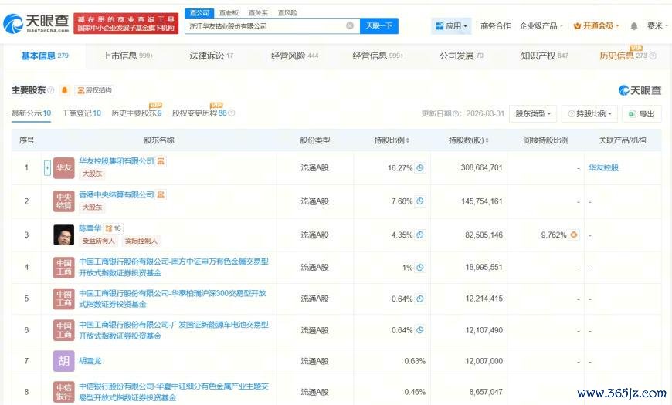Open the 企业级产品 dropdown
The height and width of the screenshot is (405, 672).
(x=541, y=25)
